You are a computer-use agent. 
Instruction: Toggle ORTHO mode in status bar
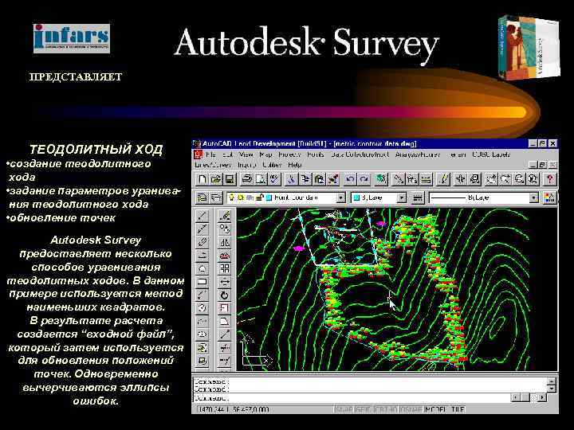(387, 409)
